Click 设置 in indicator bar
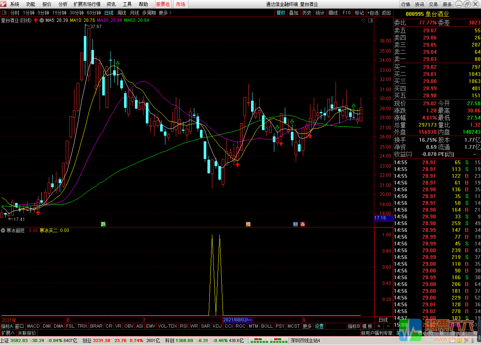The height and width of the screenshot is (345, 481). click(319, 326)
